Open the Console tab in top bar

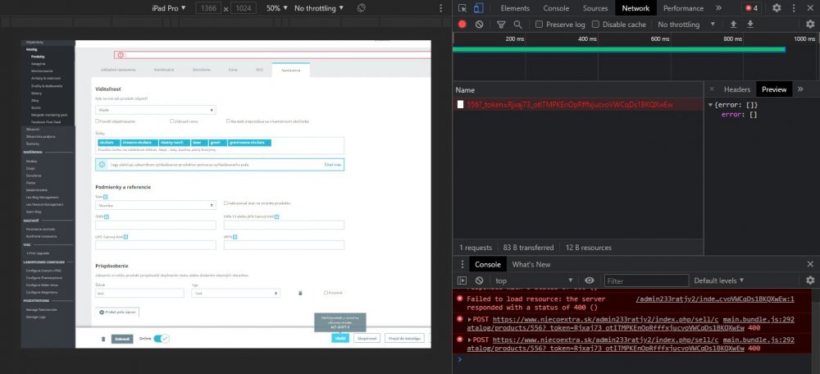556,8
